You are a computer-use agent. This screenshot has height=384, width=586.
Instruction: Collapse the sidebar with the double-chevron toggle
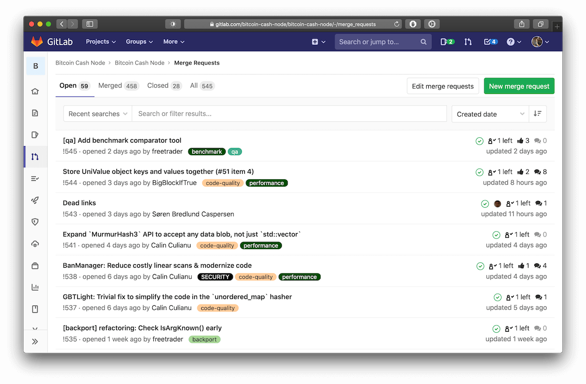(35, 341)
